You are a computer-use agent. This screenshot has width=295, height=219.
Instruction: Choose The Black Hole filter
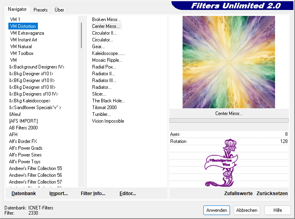coord(108,101)
